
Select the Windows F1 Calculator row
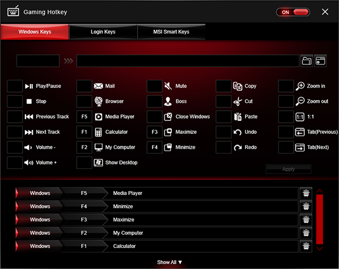pos(157,246)
